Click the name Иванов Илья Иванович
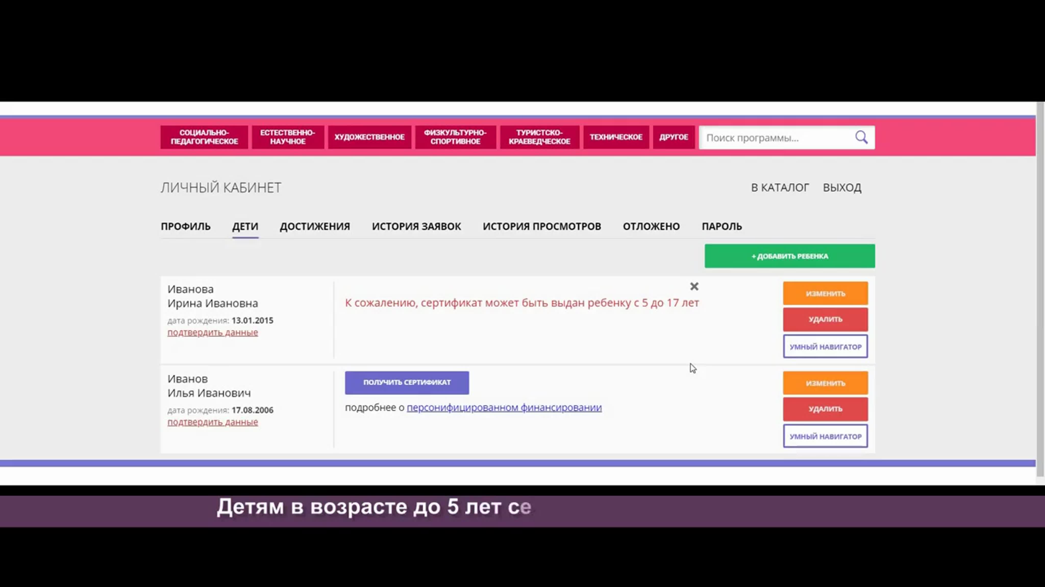This screenshot has width=1045, height=587. [209, 386]
